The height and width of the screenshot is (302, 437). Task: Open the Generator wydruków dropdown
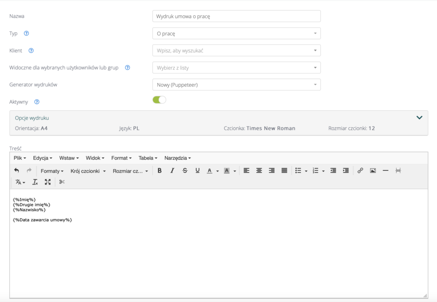[236, 85]
